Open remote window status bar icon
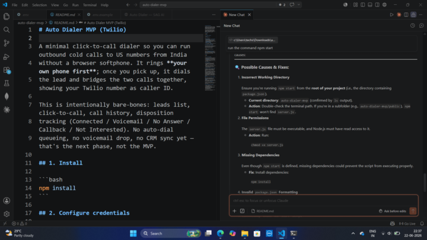The width and height of the screenshot is (427, 240). (x=5, y=223)
